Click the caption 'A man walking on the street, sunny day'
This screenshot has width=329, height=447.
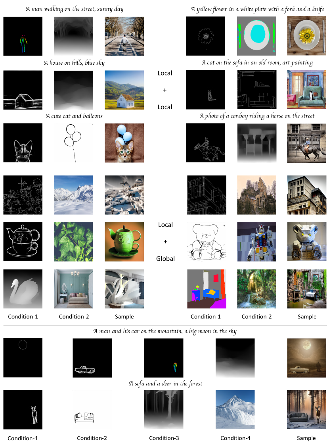[x=75, y=9]
